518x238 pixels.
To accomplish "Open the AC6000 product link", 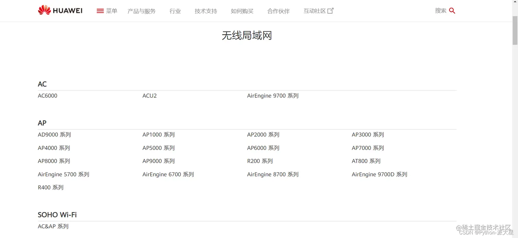I will click(48, 96).
